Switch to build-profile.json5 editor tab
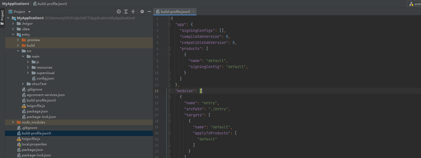The height and width of the screenshot is (158, 421). (175, 12)
